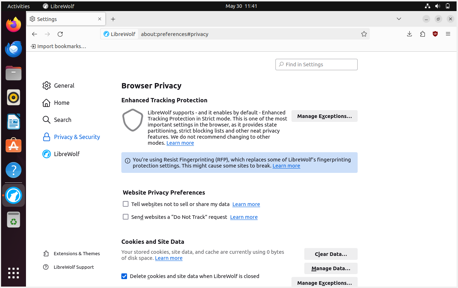Enable Send websites a Do Not Track request
The height and width of the screenshot is (288, 458).
[x=125, y=216]
